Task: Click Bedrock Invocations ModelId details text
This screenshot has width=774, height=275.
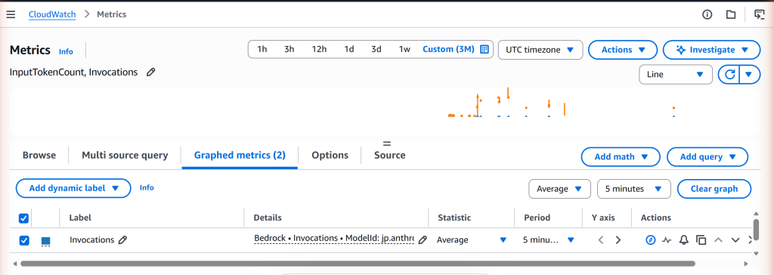Action: pyautogui.click(x=334, y=239)
